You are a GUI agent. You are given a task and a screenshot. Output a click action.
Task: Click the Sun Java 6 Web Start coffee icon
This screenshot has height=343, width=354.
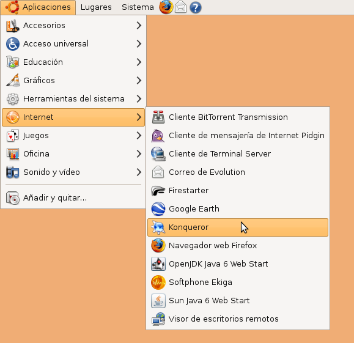pyautogui.click(x=158, y=301)
